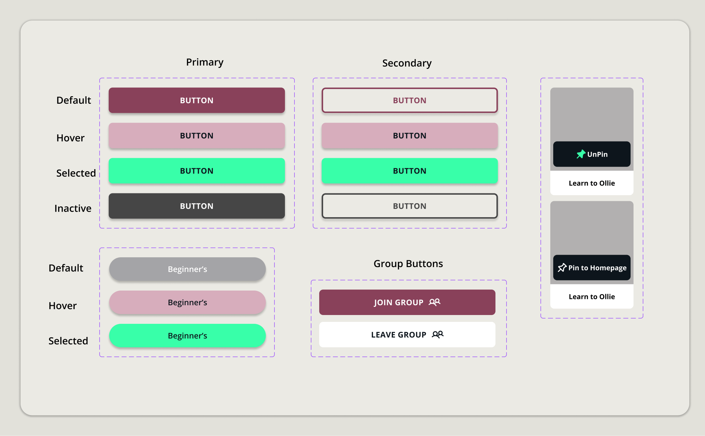
Task: Click the people icon in Join Group
Action: (434, 302)
